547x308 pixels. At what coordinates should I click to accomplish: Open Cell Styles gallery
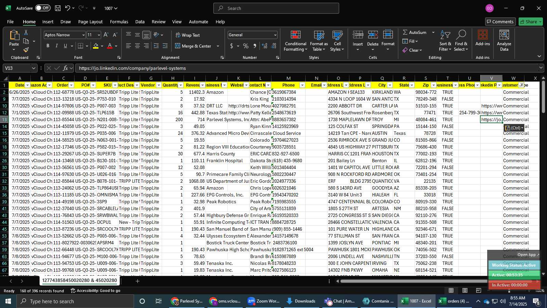[x=337, y=41]
